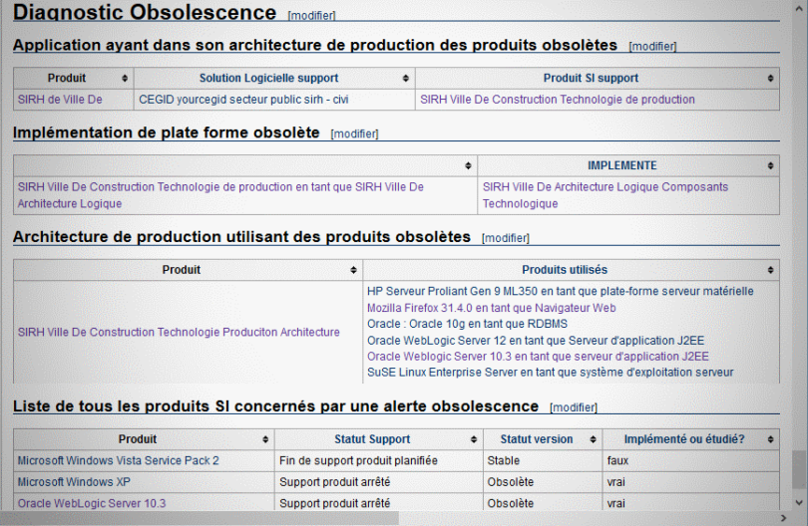Open Mozilla Firefox 31.4.0 product link
The height and width of the screenshot is (526, 808).
coord(491,308)
